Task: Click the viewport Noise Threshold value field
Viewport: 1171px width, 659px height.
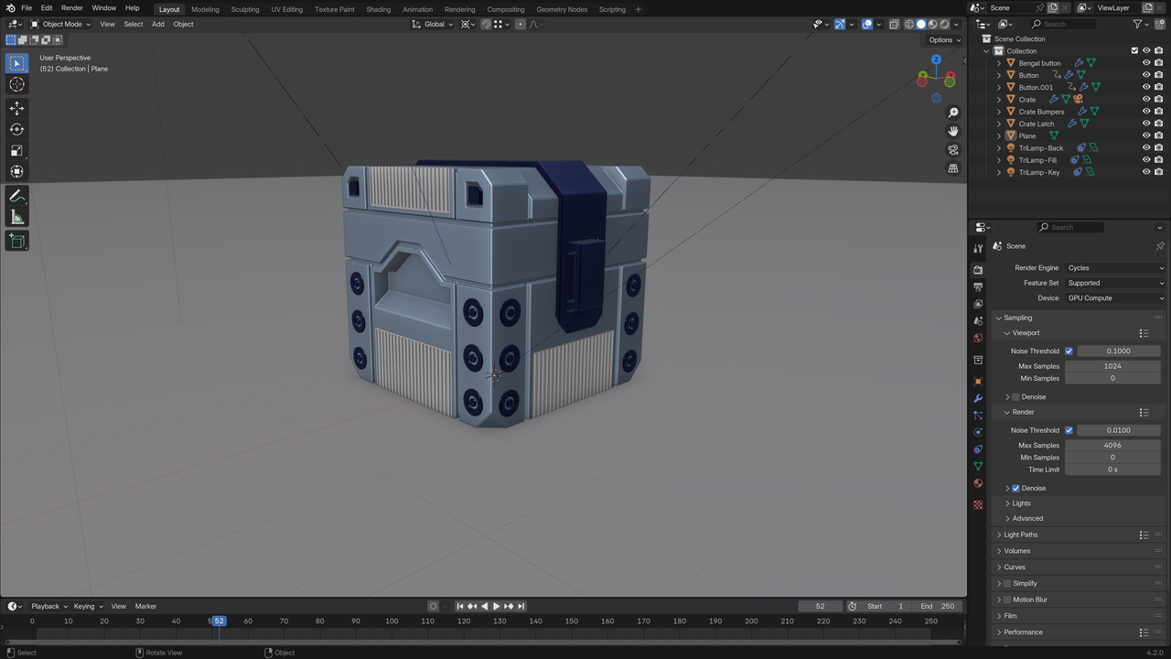Action: click(1118, 351)
